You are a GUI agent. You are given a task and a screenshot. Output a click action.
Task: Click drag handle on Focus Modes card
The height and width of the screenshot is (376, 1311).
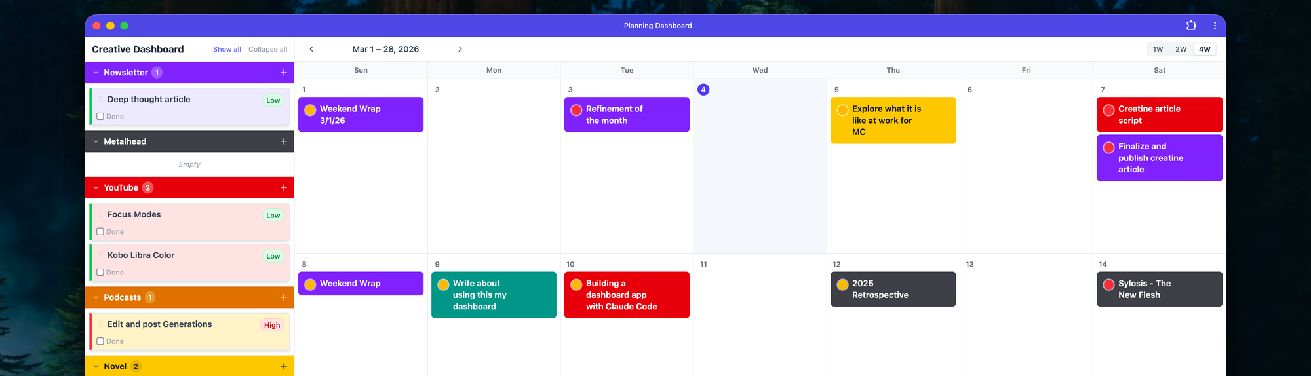click(x=100, y=215)
